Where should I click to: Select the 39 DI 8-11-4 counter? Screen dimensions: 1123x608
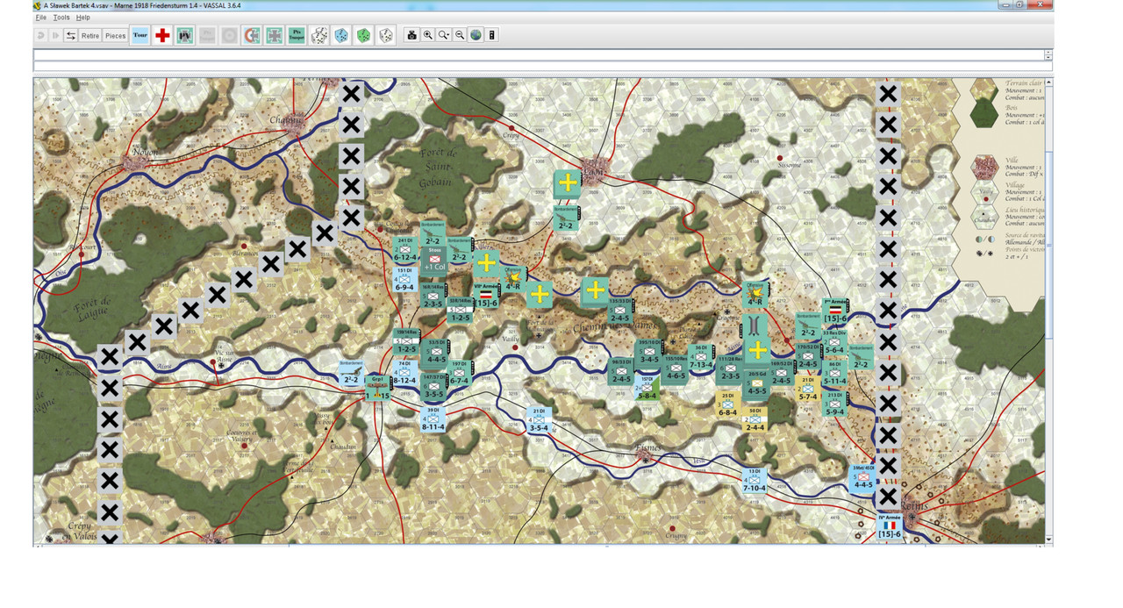(433, 419)
